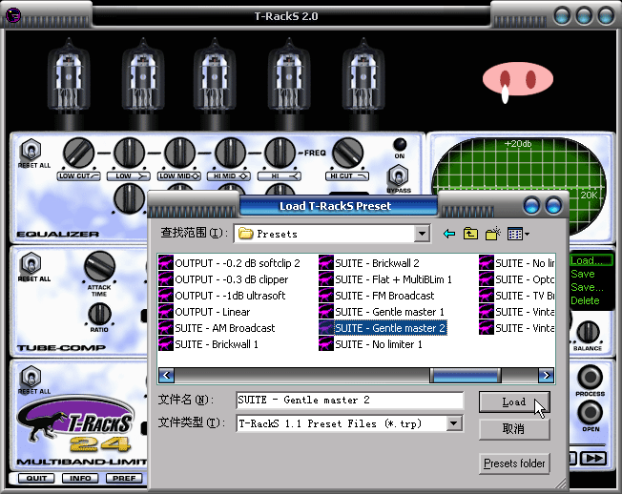Choose Load... in the preset menu

(x=591, y=260)
